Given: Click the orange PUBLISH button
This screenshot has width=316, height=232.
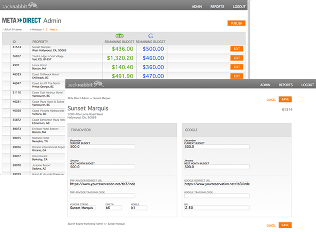Looking at the screenshot, I should tap(236, 23).
